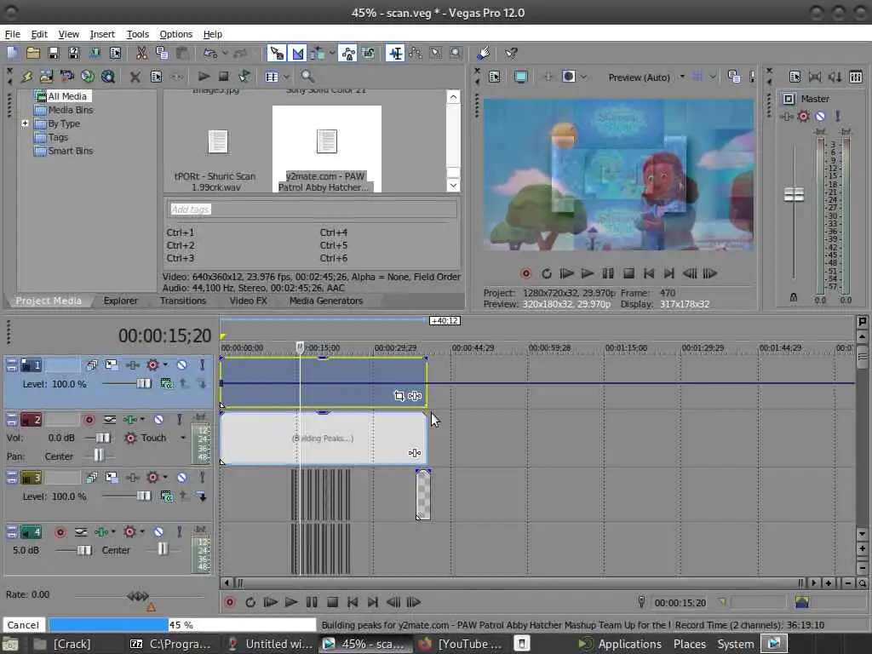Viewport: 872px width, 654px height.
Task: Click the Open folder icon
Action: [33, 54]
